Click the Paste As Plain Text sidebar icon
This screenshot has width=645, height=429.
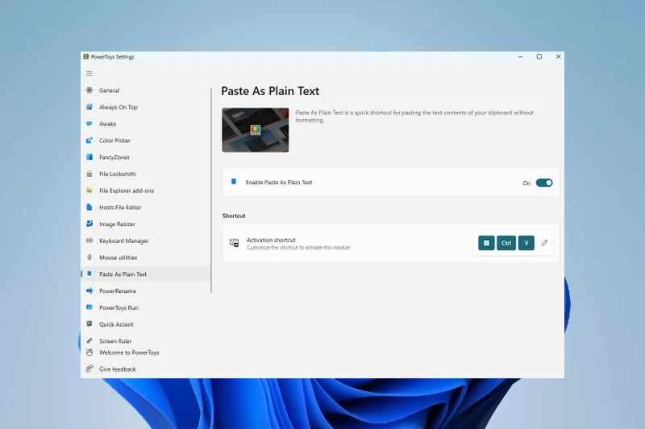pos(89,274)
